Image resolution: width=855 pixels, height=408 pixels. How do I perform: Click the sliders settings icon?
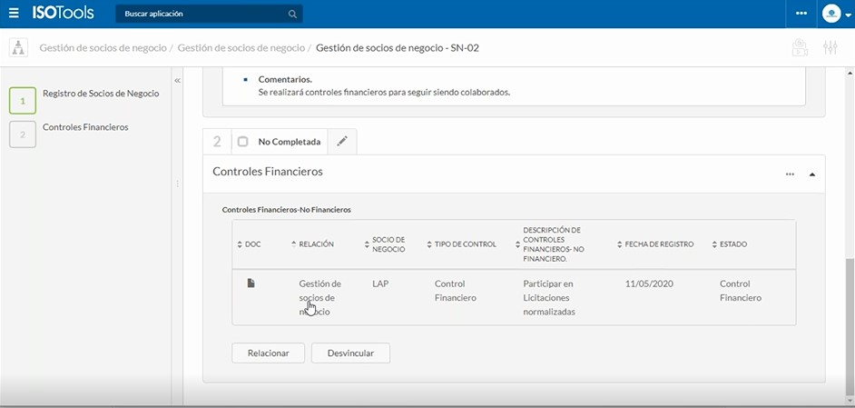click(830, 48)
